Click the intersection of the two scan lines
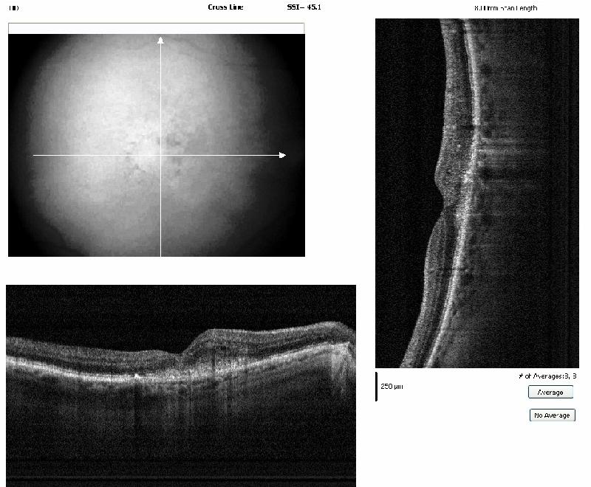 click(x=160, y=155)
